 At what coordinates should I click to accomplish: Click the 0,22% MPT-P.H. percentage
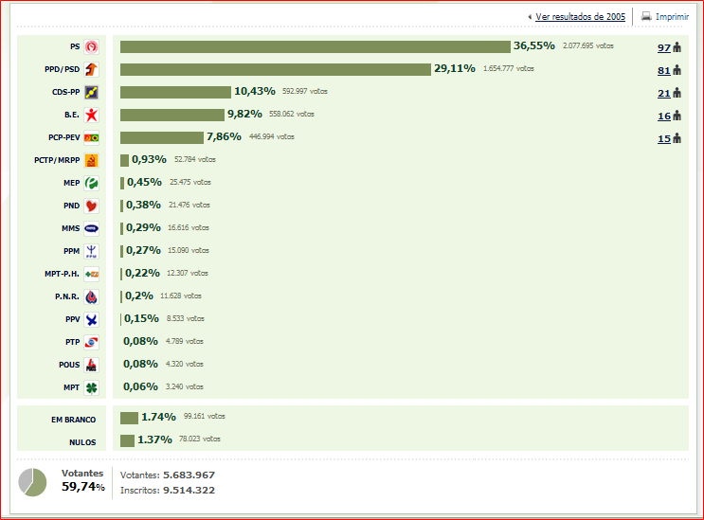(142, 273)
